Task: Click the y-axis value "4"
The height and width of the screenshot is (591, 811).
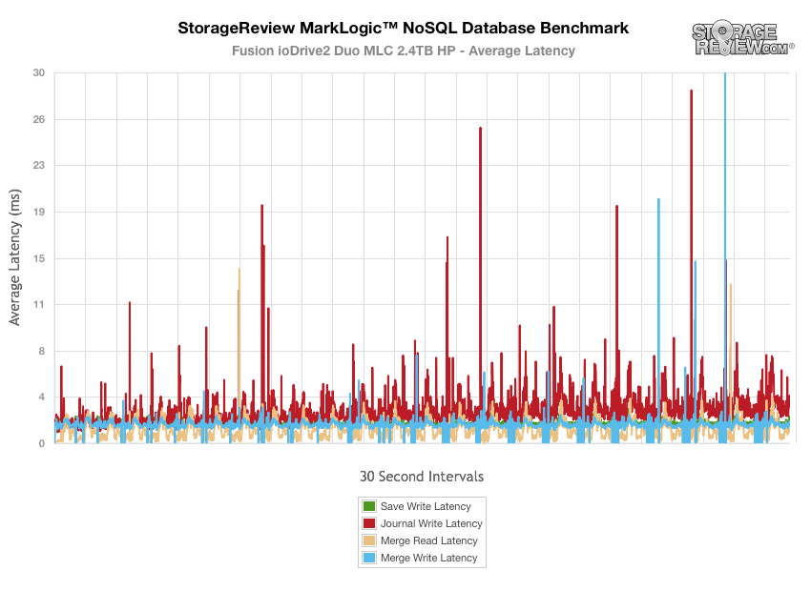Action: pos(42,397)
